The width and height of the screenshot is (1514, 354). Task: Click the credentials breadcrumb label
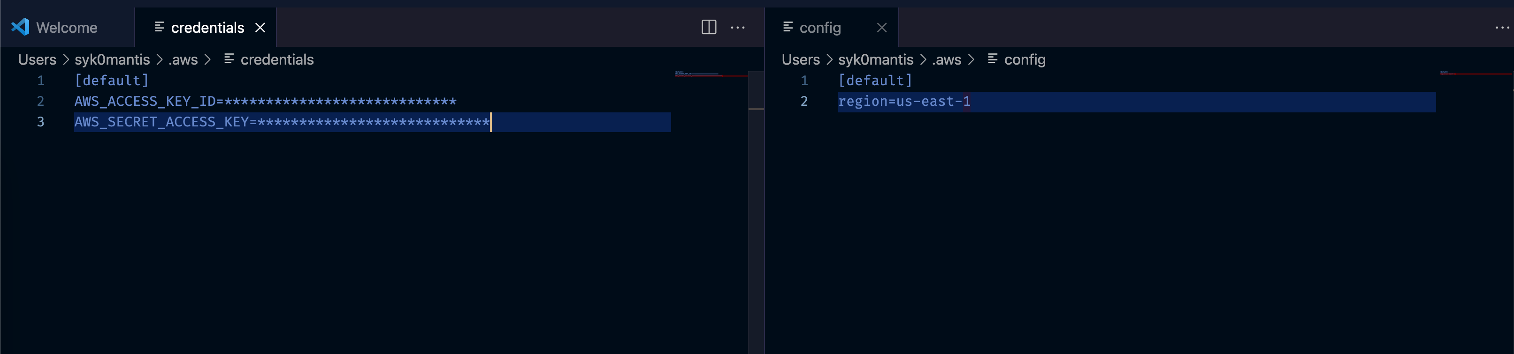click(x=277, y=59)
